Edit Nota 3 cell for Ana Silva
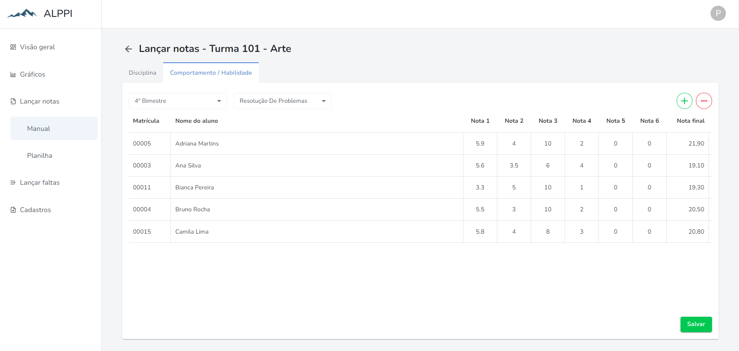The height and width of the screenshot is (351, 739). coord(548,165)
